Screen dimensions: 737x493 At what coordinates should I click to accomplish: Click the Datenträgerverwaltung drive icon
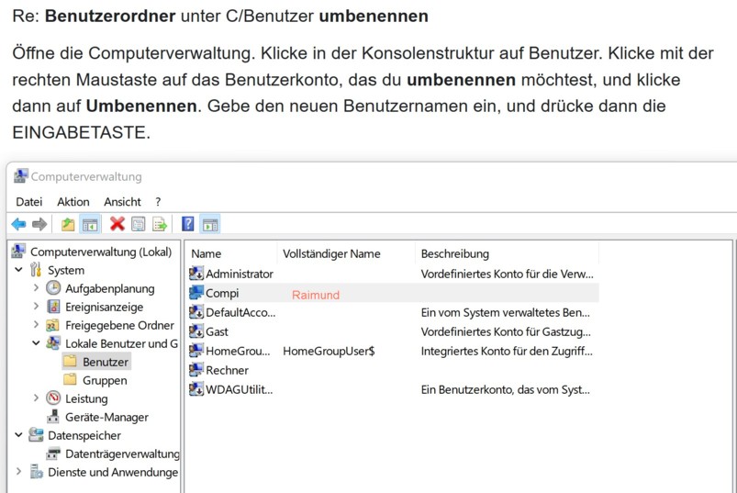click(53, 454)
